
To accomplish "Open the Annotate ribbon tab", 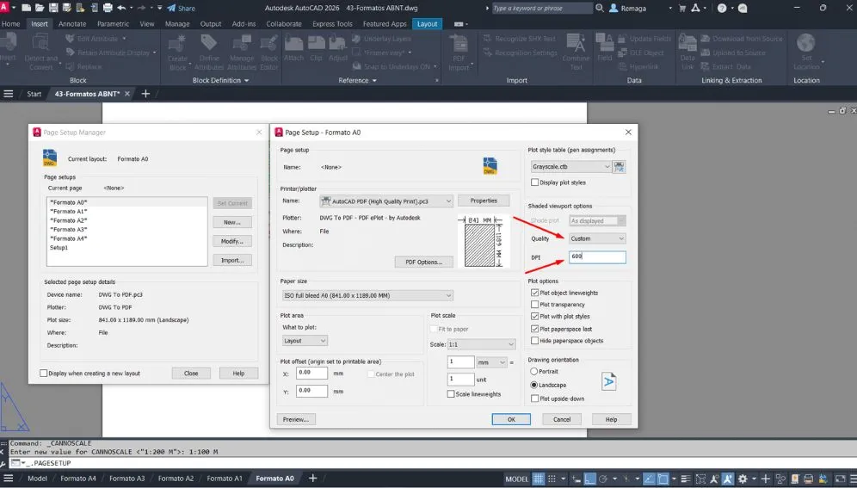I will [x=72, y=24].
